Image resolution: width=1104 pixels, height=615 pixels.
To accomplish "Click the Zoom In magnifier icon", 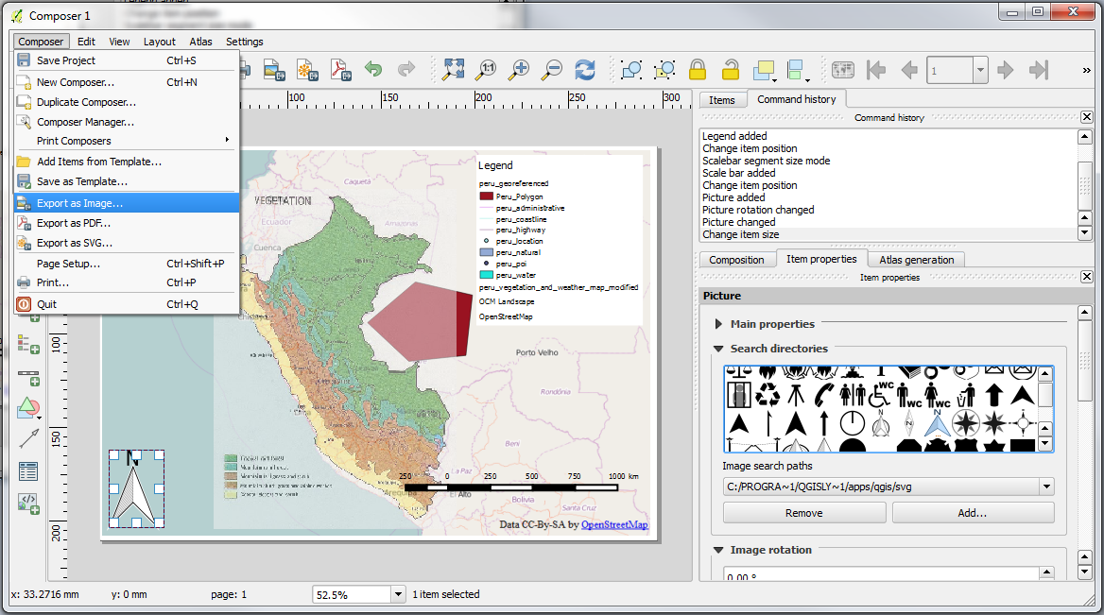I will click(519, 70).
